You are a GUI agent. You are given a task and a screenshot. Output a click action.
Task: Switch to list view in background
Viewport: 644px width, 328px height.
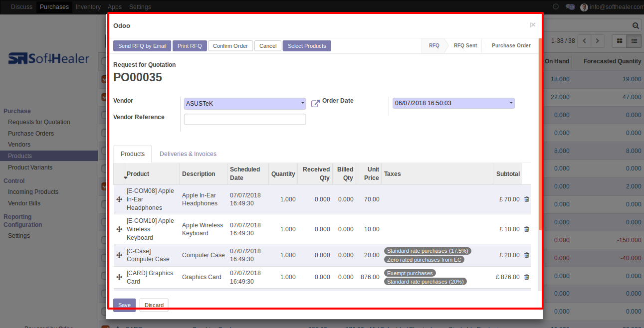coord(634,41)
